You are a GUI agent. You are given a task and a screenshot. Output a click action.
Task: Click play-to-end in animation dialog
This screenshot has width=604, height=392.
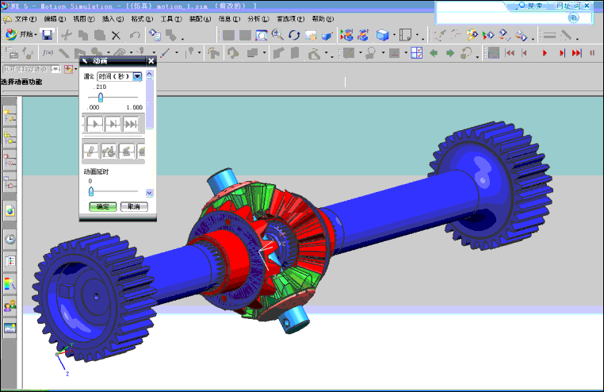pos(131,124)
